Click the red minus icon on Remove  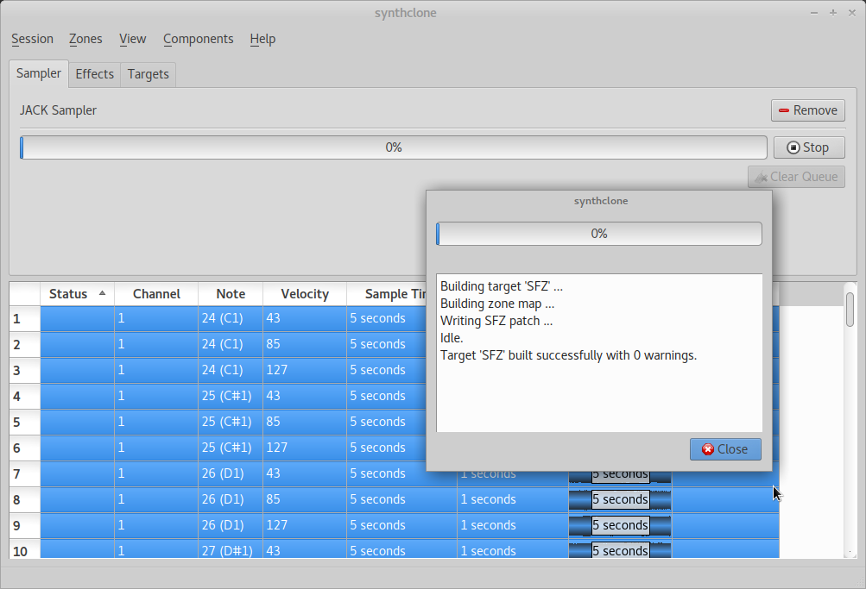click(x=784, y=110)
